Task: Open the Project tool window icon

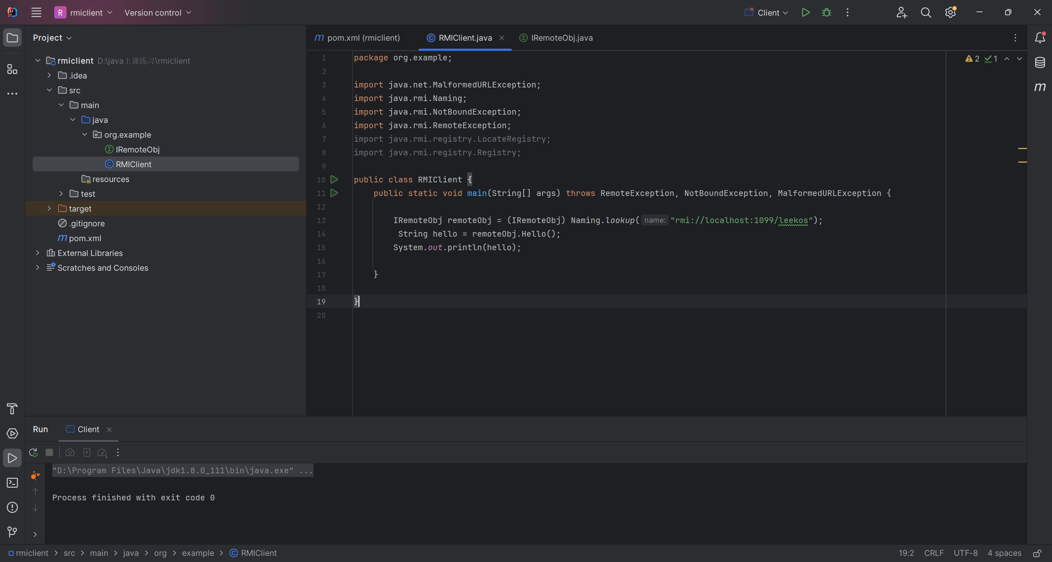Action: [x=12, y=38]
